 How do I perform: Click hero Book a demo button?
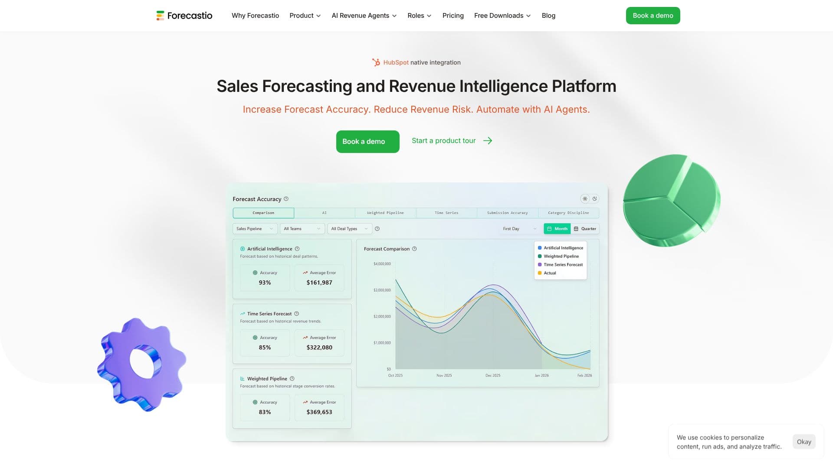[367, 142]
